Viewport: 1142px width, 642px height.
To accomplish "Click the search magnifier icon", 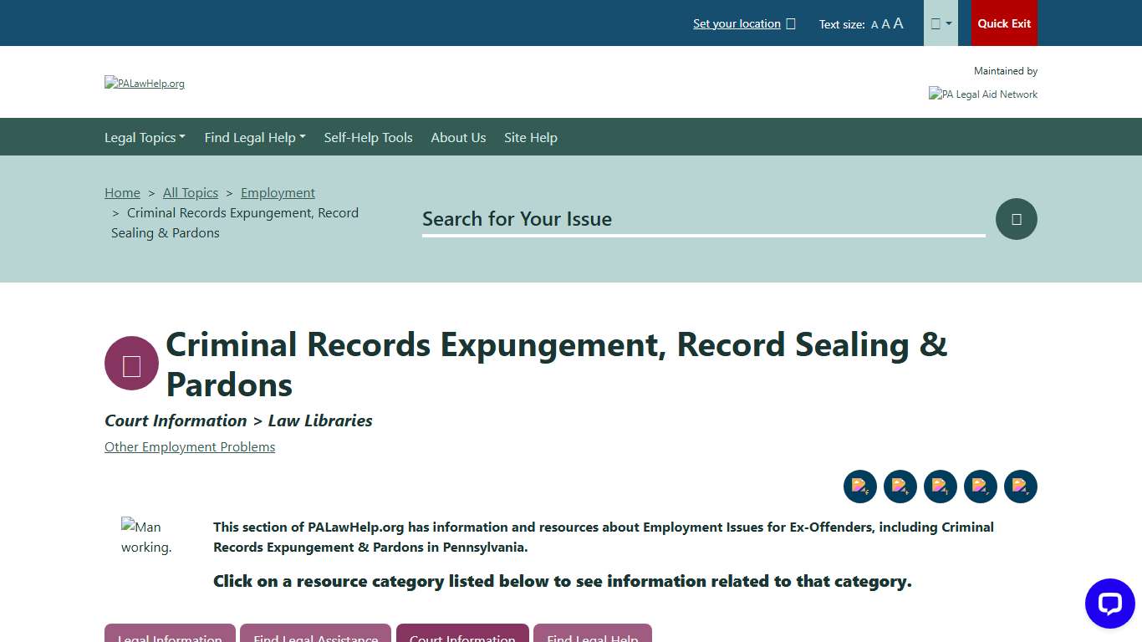I will coord(1016,219).
